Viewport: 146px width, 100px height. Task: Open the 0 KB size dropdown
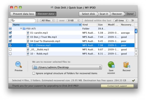tap(73, 21)
